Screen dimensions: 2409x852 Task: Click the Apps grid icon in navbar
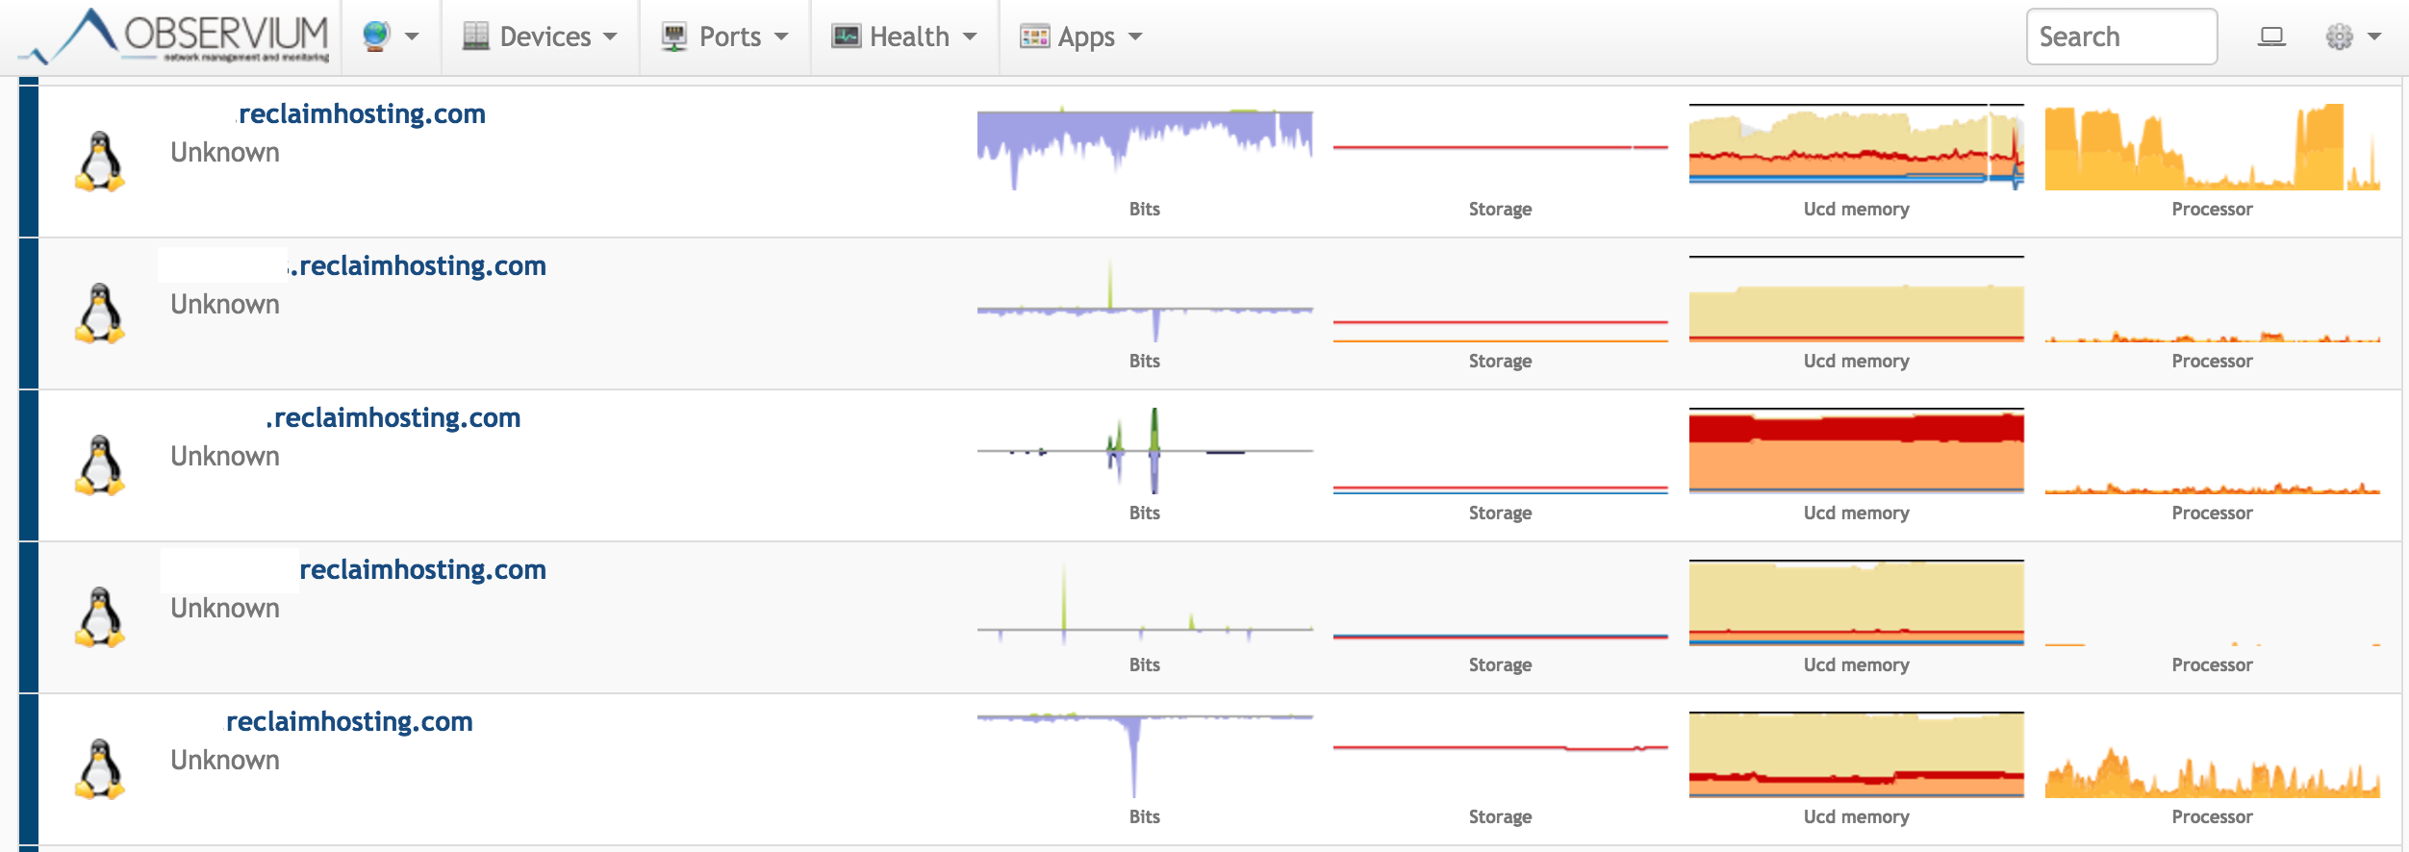1034,37
